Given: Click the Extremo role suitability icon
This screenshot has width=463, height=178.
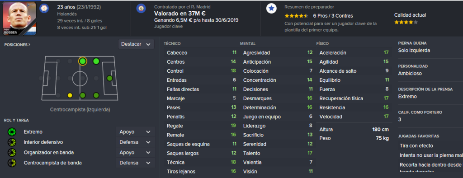Looking at the screenshot, I should coord(12,132).
